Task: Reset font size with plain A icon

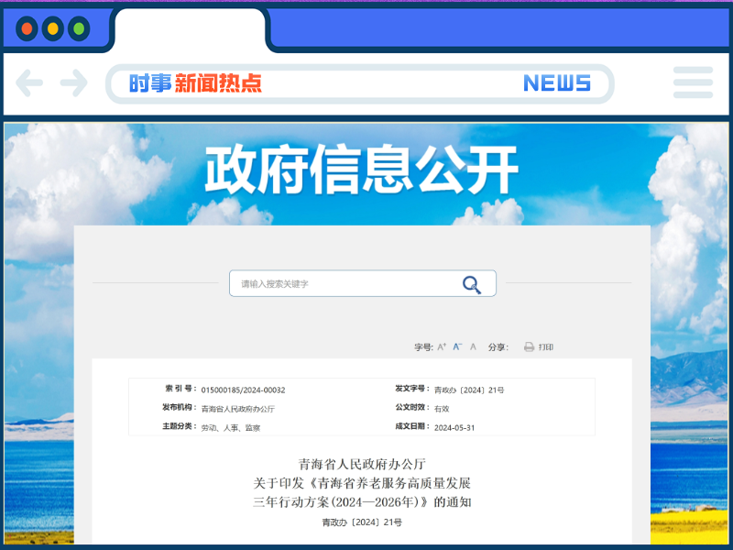Action: click(x=473, y=347)
